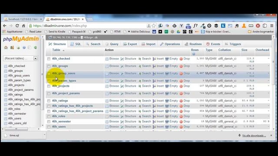278x156 pixels.
Task: Click the Andre bogmærker bookmarks folder
Action: (261, 32)
